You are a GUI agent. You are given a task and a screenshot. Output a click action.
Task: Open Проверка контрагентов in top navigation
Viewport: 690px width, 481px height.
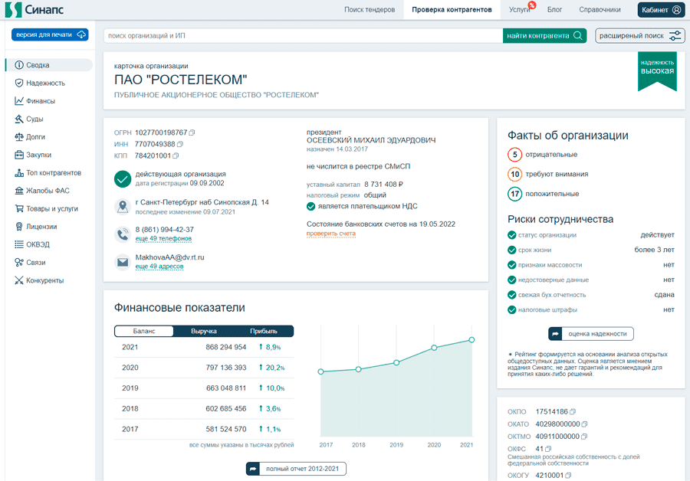[452, 10]
